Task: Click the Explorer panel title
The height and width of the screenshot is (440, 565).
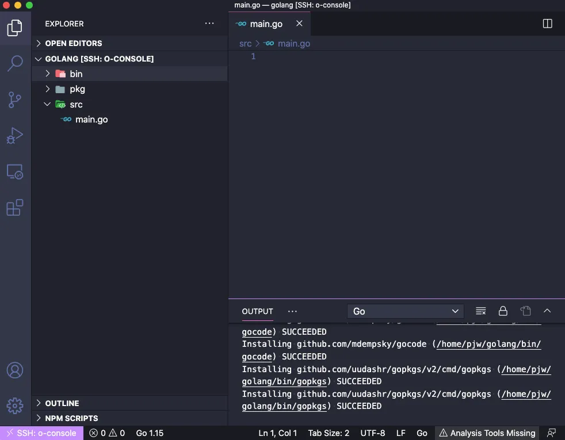Action: pyautogui.click(x=64, y=24)
